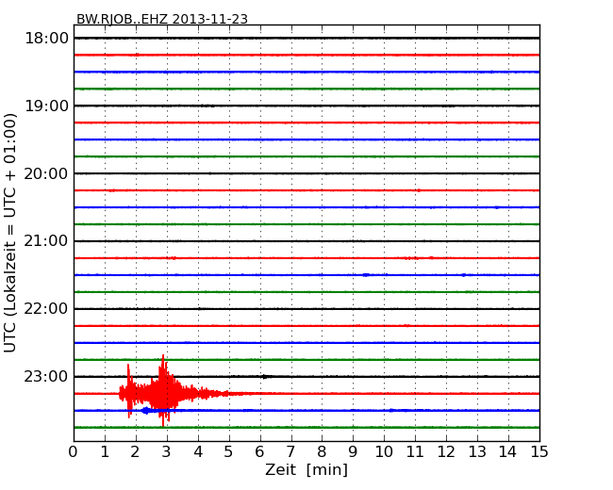Click x-axis tick label 15

click(539, 452)
